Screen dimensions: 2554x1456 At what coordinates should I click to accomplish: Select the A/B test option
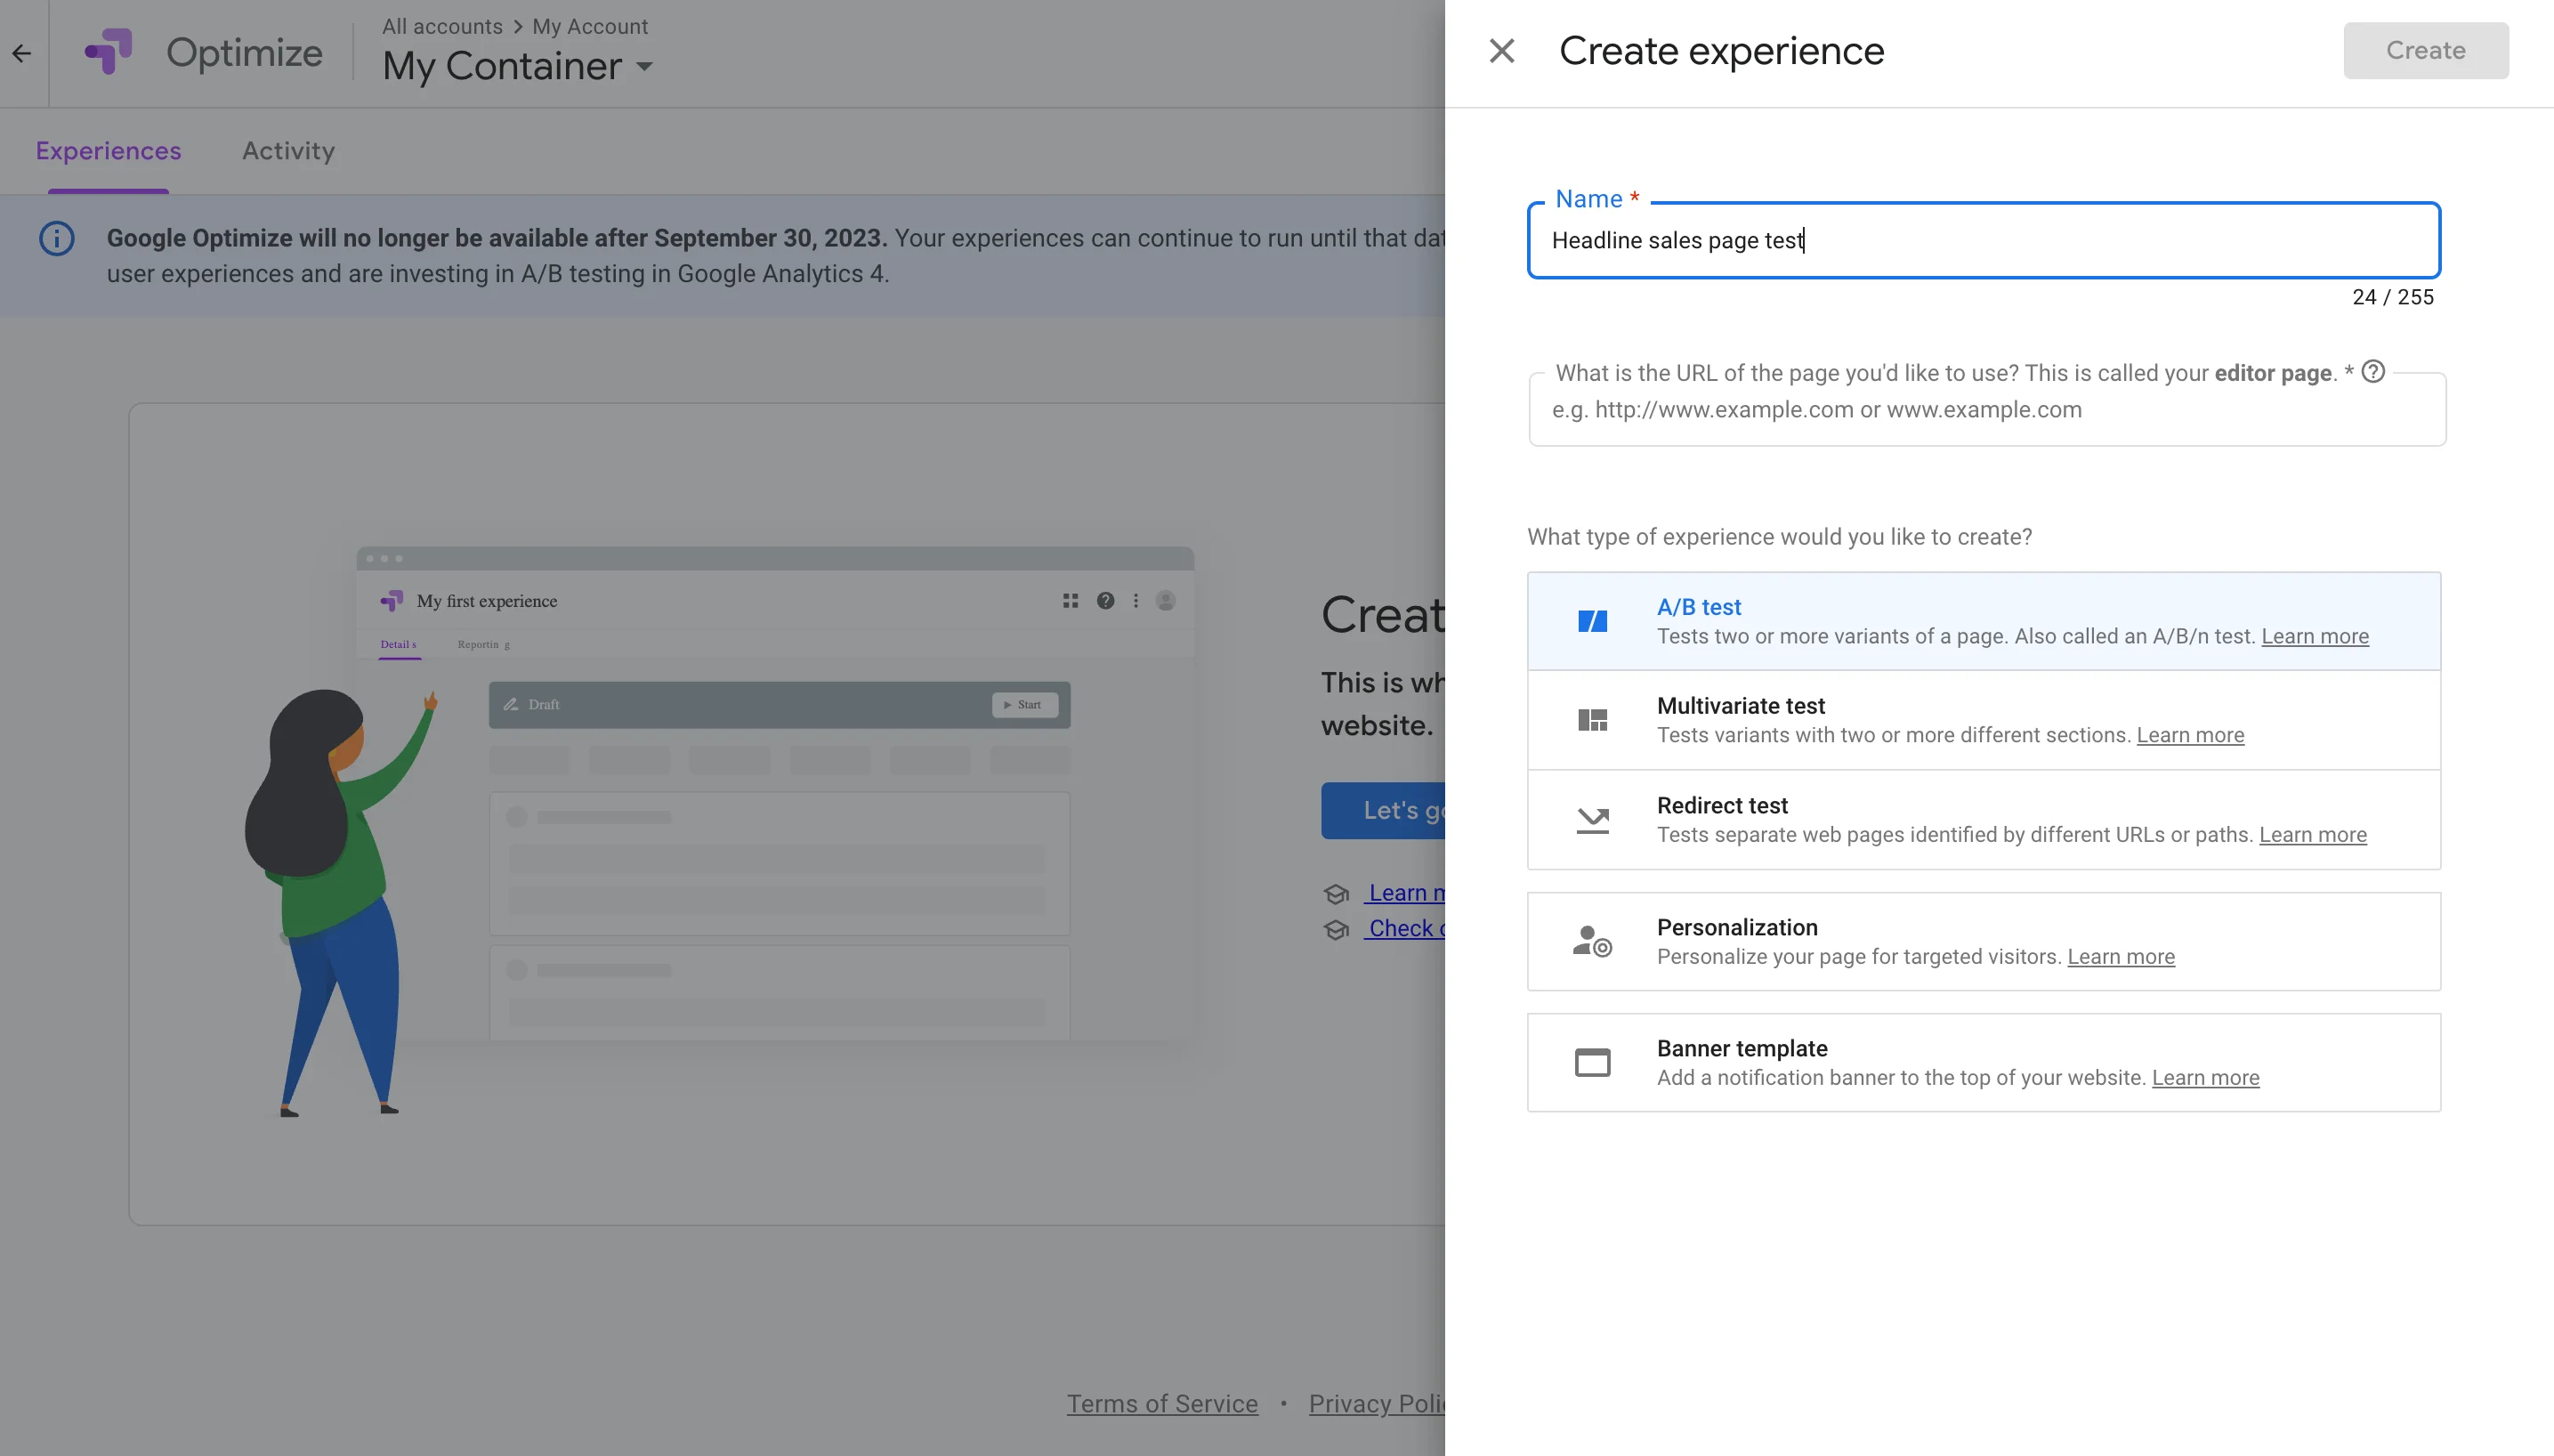(x=1984, y=621)
